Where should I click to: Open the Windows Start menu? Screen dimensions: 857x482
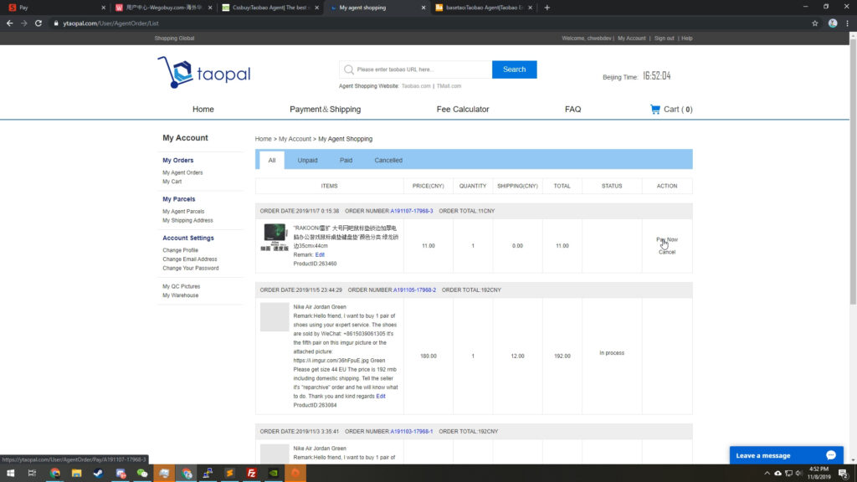coord(10,474)
